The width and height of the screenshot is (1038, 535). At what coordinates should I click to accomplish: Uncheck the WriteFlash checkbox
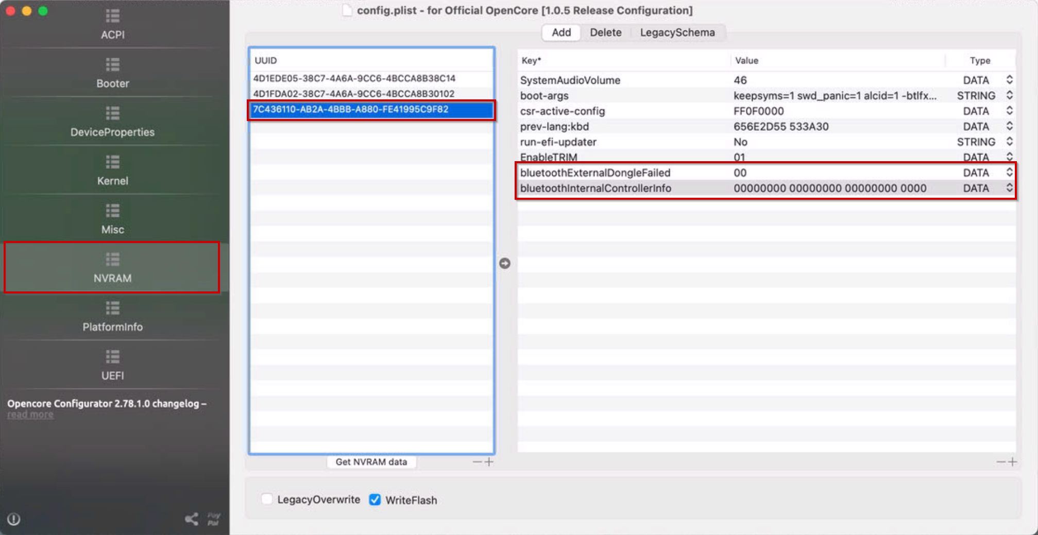click(375, 500)
